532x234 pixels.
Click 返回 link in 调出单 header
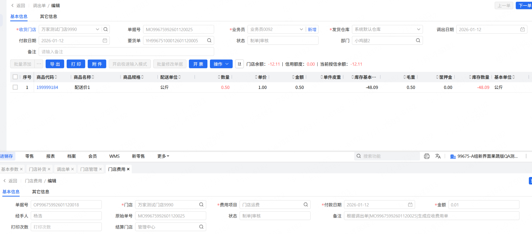pyautogui.click(x=18, y=5)
